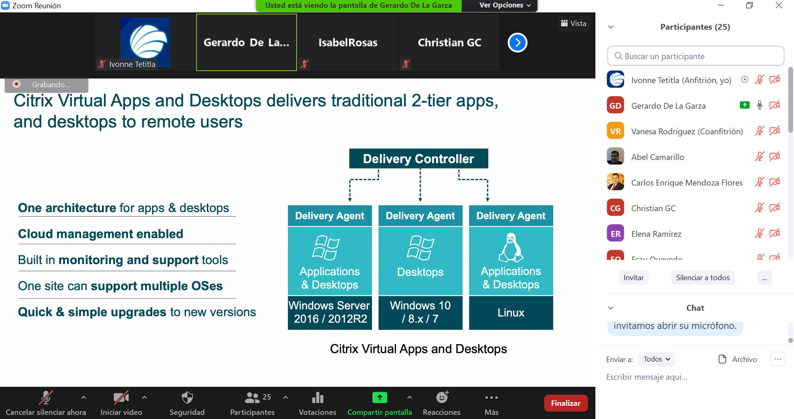
Task: Click the Invitar button
Action: pyautogui.click(x=633, y=278)
